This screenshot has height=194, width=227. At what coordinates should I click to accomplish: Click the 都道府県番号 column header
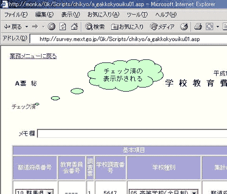[x=35, y=167]
